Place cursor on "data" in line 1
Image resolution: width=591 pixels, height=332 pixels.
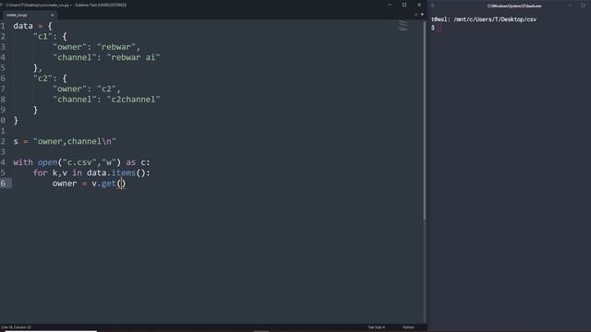pos(23,26)
